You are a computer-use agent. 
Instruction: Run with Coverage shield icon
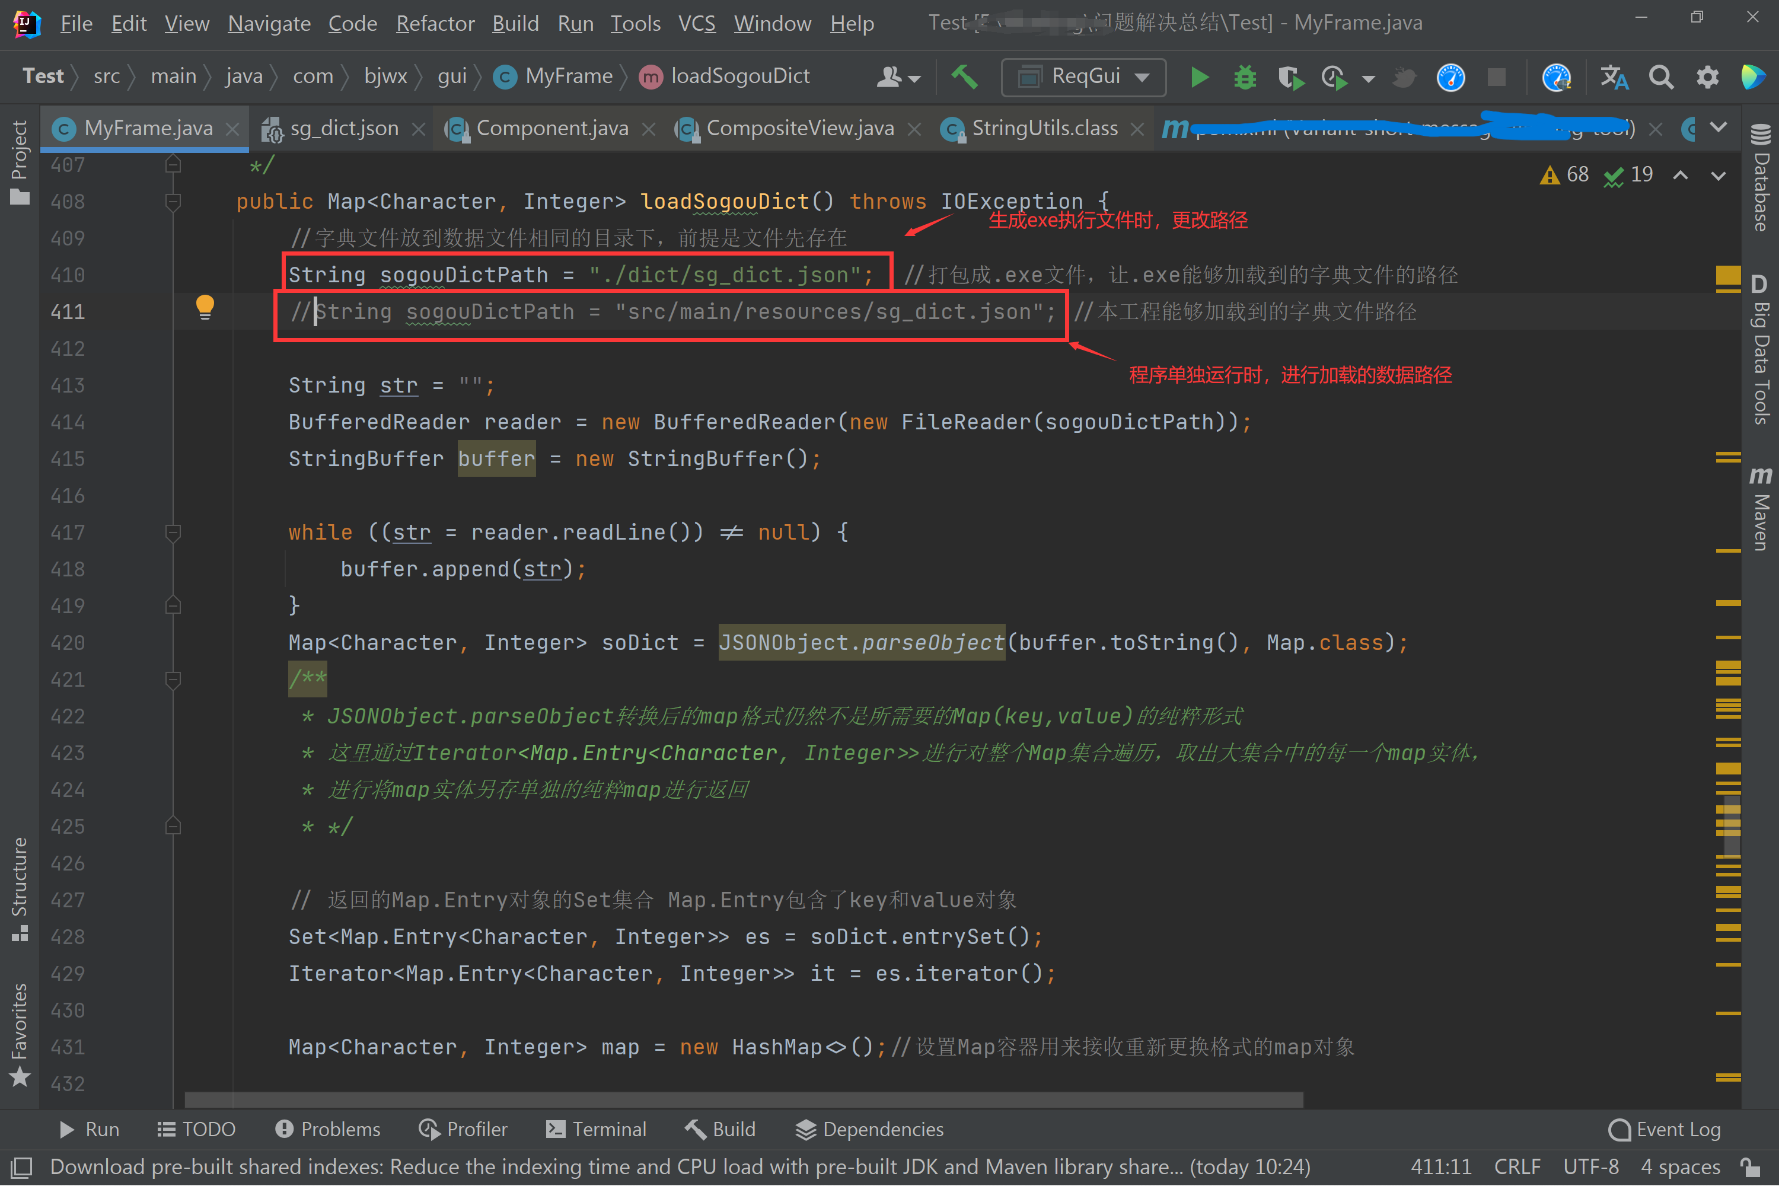1290,77
